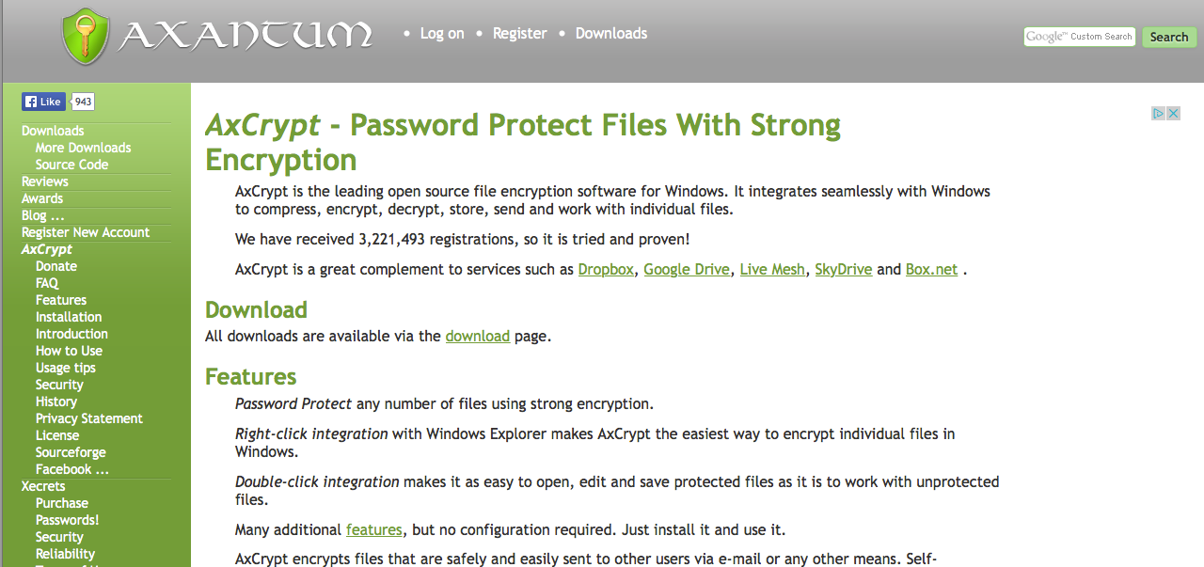1204x567 pixels.
Task: Select Source Code in the sidebar
Action: (x=72, y=165)
